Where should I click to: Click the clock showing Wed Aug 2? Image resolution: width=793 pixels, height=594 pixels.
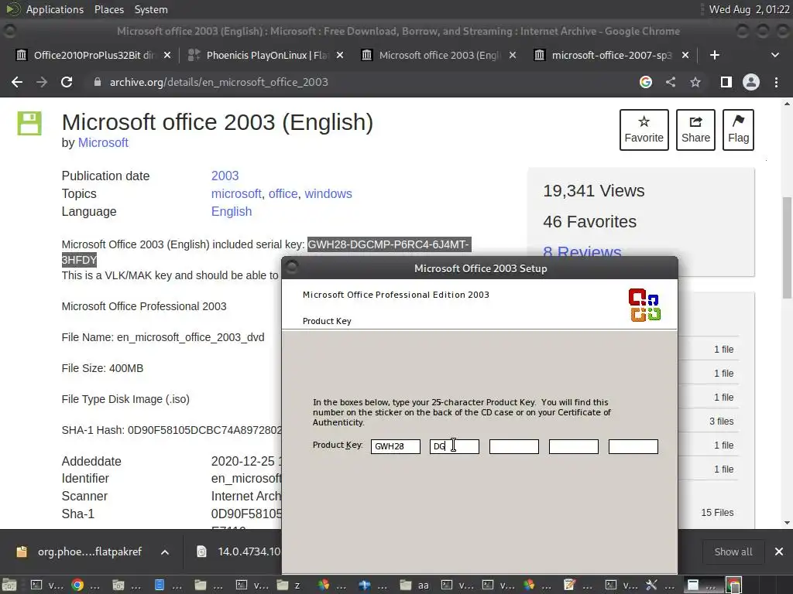pos(749,9)
